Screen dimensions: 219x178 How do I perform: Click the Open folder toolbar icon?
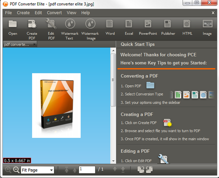coord(12,24)
